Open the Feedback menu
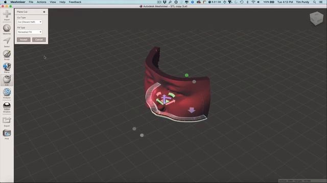 (x=75, y=2)
